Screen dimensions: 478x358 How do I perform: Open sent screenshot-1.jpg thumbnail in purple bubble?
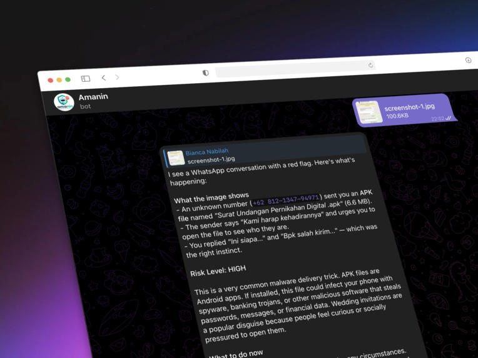pyautogui.click(x=369, y=112)
